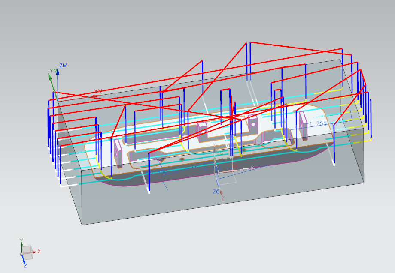Select the leftmost purple upright tab on part
This screenshot has height=273, width=395.
point(118,152)
